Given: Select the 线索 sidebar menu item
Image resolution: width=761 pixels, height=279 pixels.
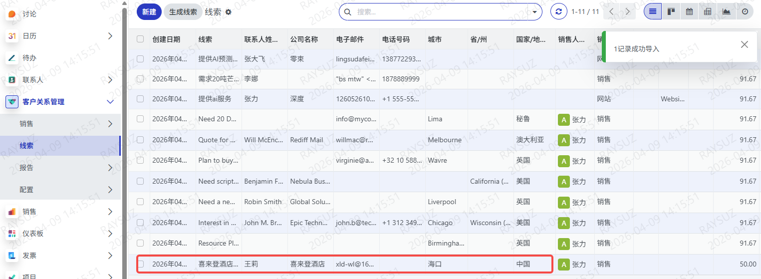Looking at the screenshot, I should click(60, 146).
